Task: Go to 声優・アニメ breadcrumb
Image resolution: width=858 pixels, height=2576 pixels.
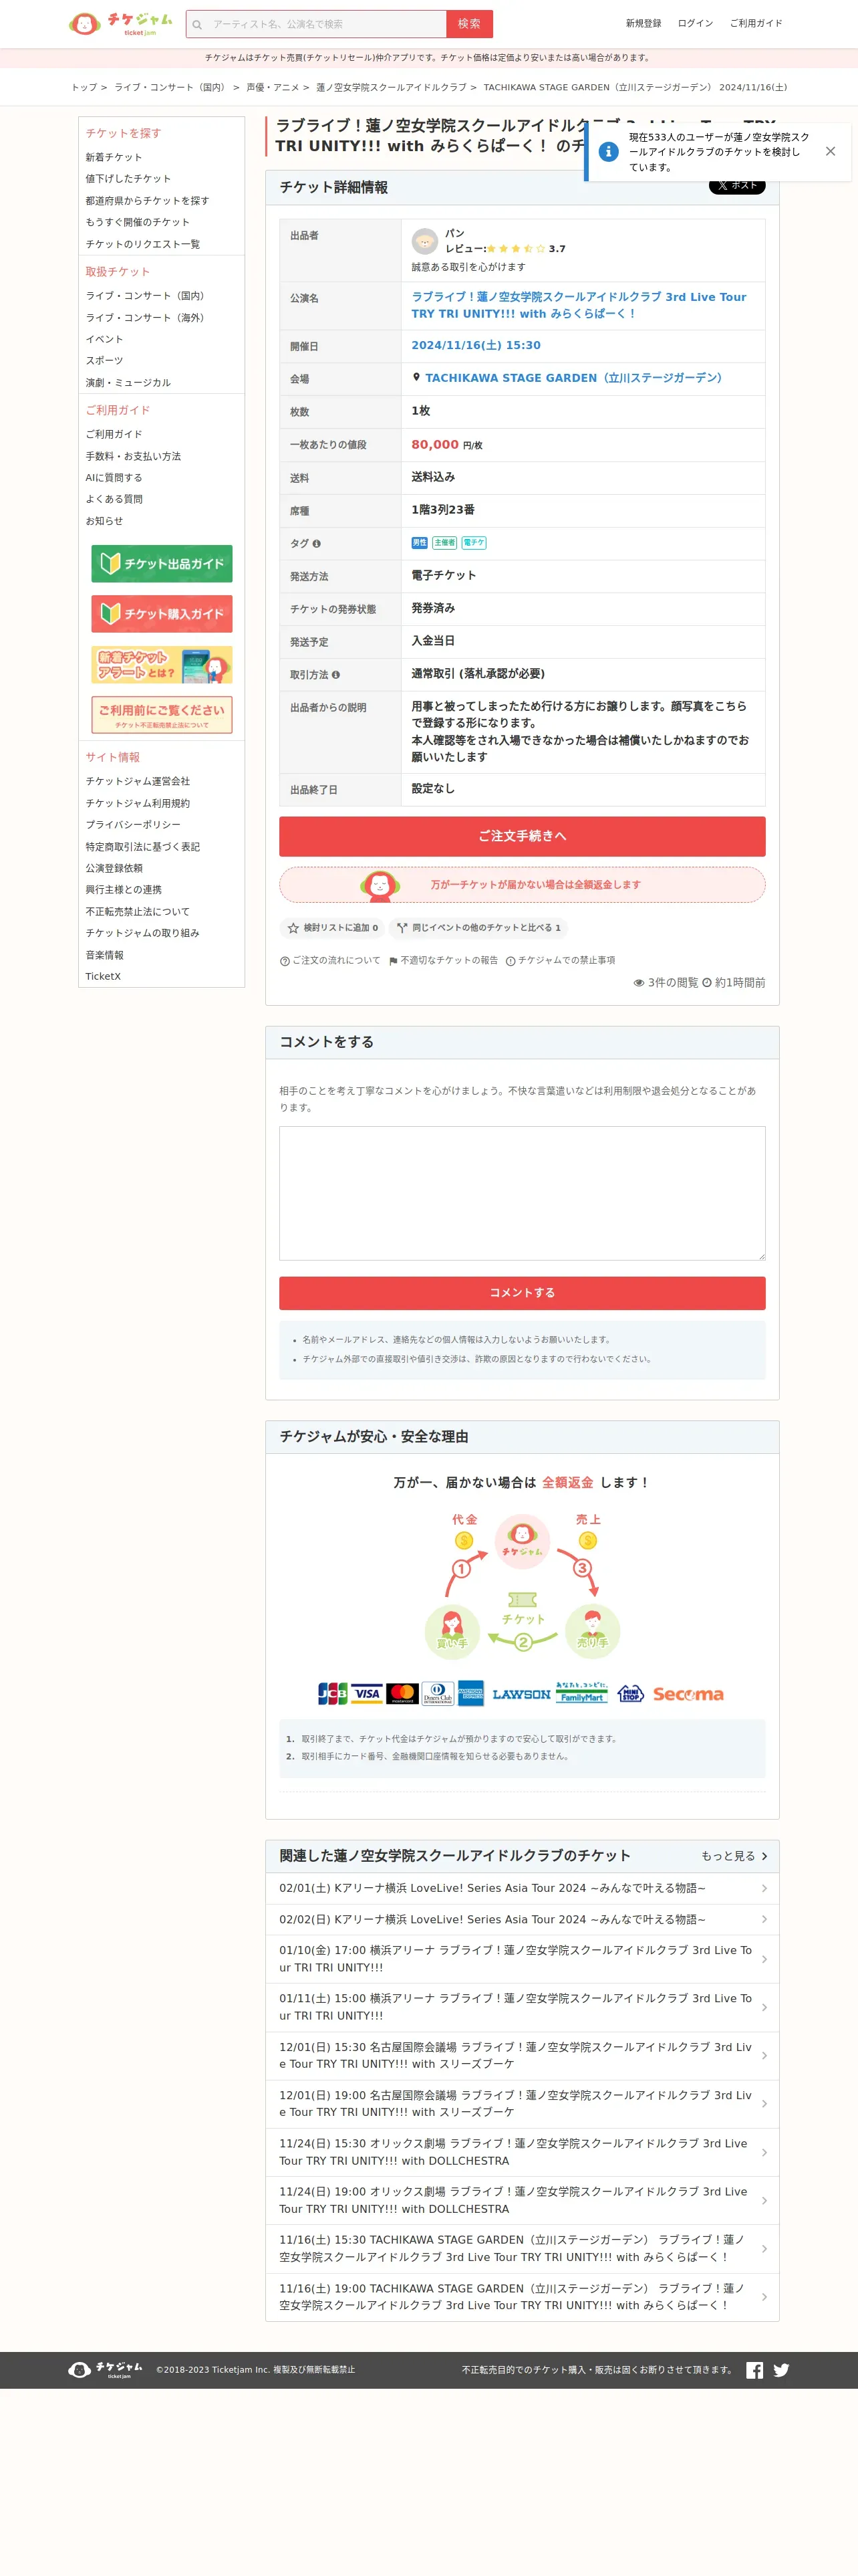Action: point(273,87)
